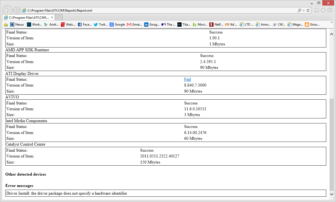
Task: Add page to Favorites bar star icon
Action: 6,25
